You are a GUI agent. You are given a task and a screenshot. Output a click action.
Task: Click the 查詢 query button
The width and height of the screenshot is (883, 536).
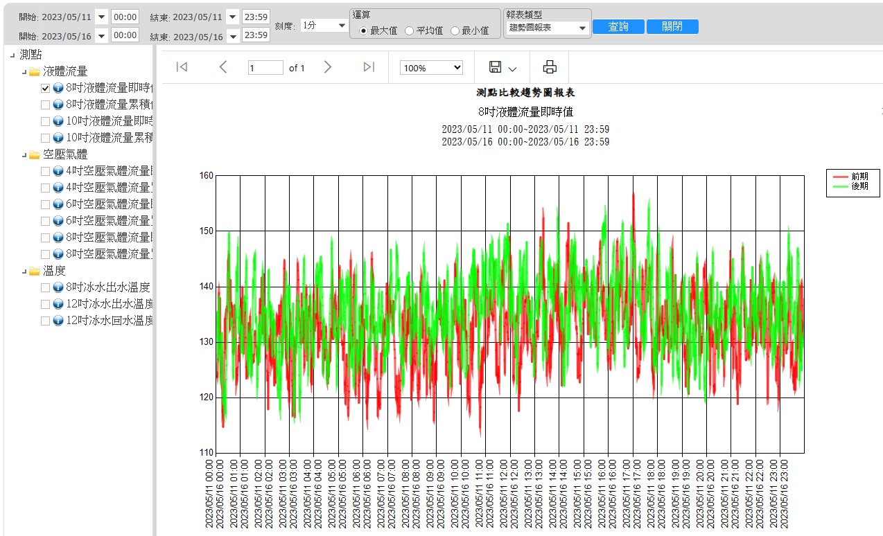(618, 26)
